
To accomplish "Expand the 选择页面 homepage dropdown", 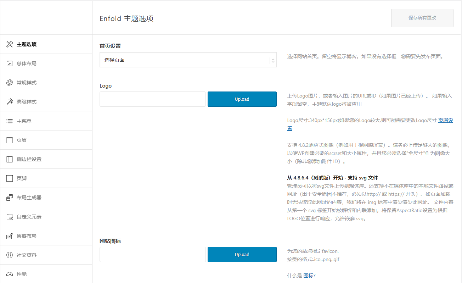I will pos(188,60).
